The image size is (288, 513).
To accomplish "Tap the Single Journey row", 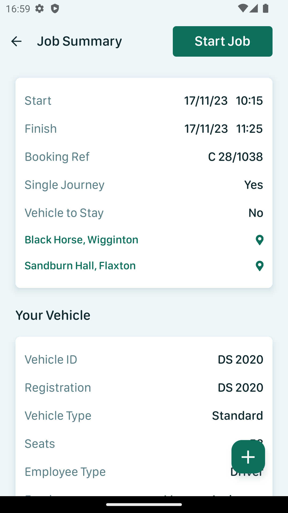I will point(144,185).
